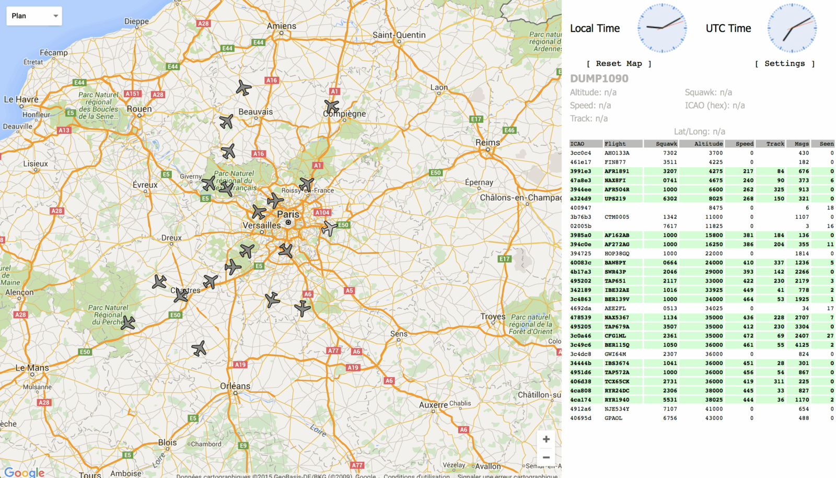Click the white plane icon beside the E50 label east of Paris
836x478 pixels.
pos(329,228)
